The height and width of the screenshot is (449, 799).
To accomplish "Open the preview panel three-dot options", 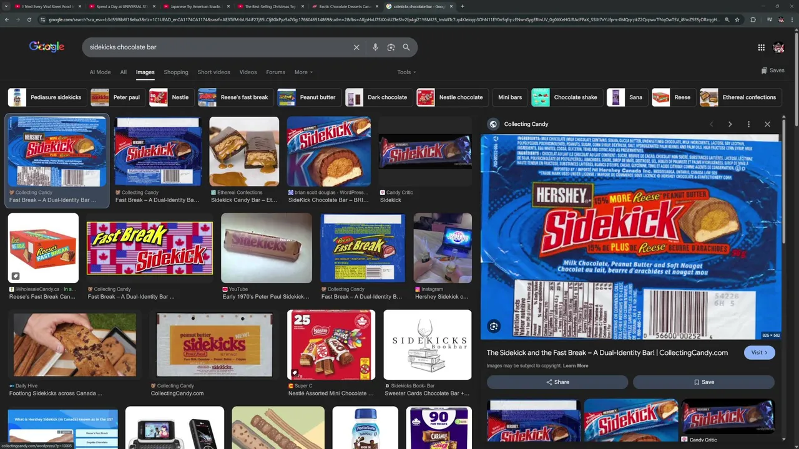I will (x=748, y=124).
